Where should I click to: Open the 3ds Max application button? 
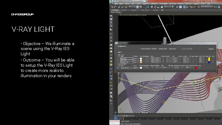point(111,2)
